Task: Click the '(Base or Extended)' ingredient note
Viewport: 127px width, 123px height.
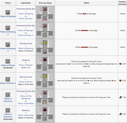Action: point(26,84)
